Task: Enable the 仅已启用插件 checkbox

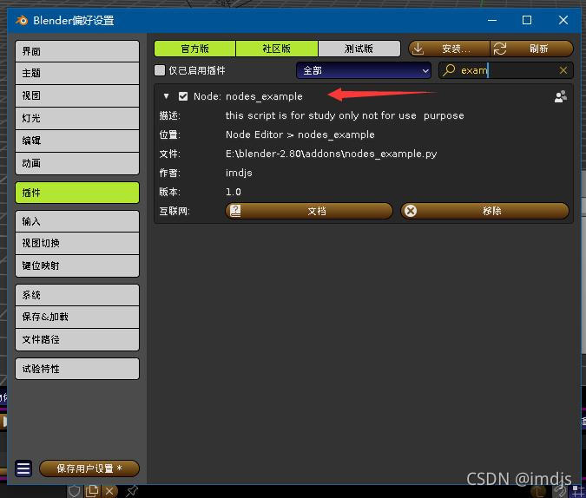Action: tap(160, 70)
